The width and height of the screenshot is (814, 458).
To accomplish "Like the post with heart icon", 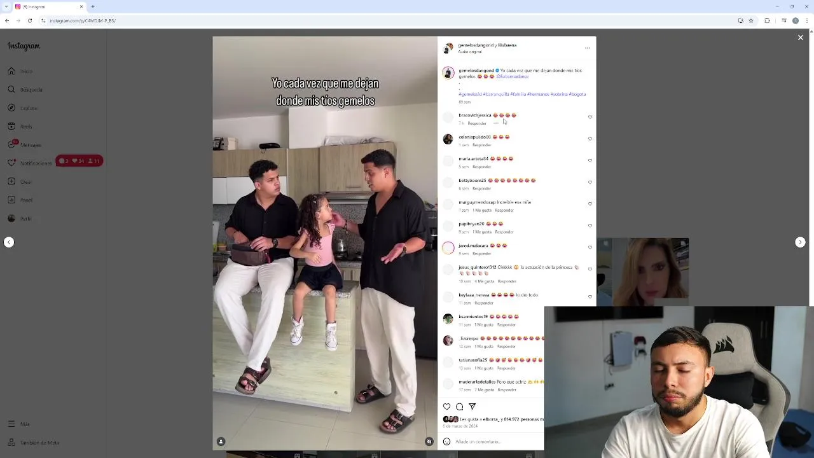I will click(x=446, y=406).
